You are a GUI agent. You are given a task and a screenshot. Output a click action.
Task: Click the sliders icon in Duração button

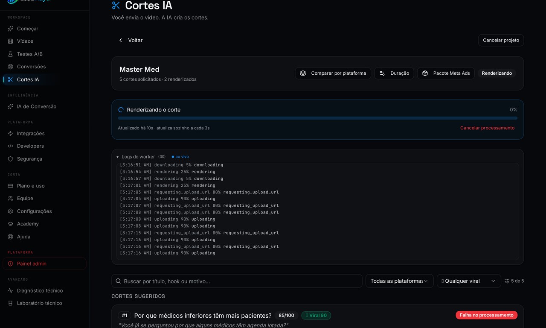[x=382, y=73]
